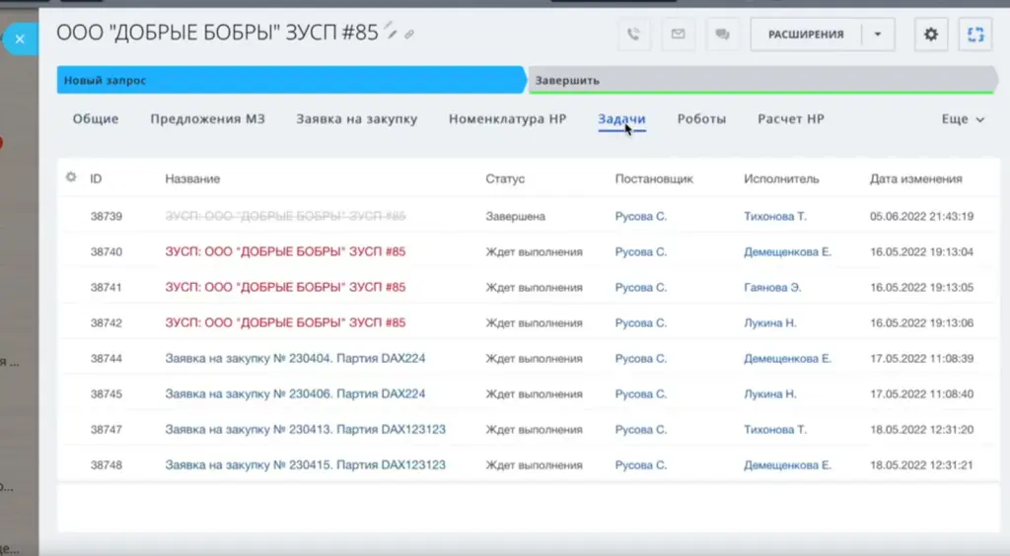
Task: Close the side panel with X button
Action: [x=20, y=39]
